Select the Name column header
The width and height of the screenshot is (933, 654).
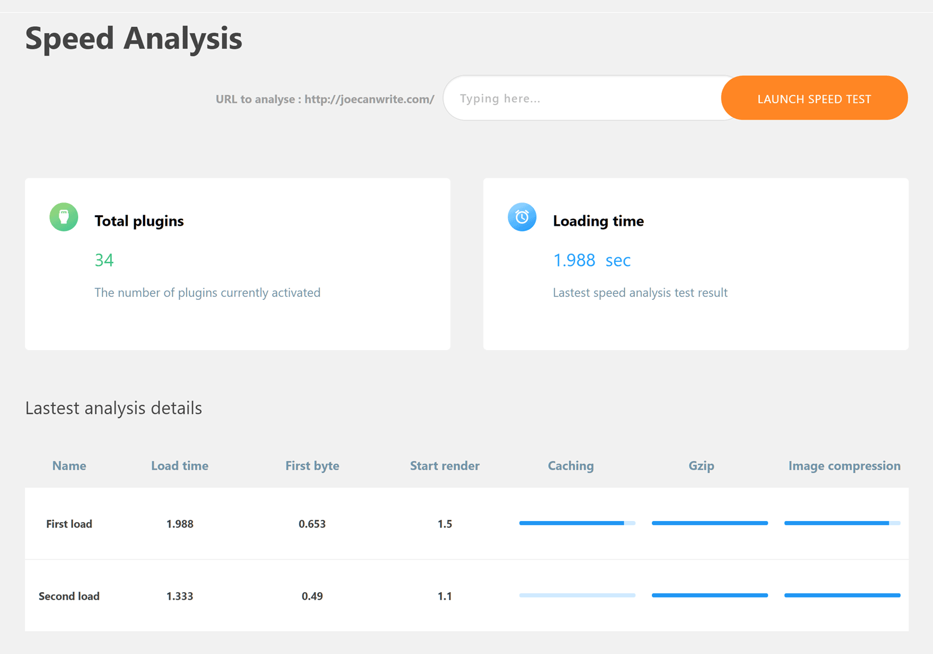69,466
